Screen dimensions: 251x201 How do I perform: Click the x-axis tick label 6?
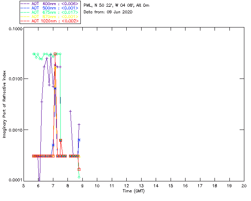(x=38, y=186)
